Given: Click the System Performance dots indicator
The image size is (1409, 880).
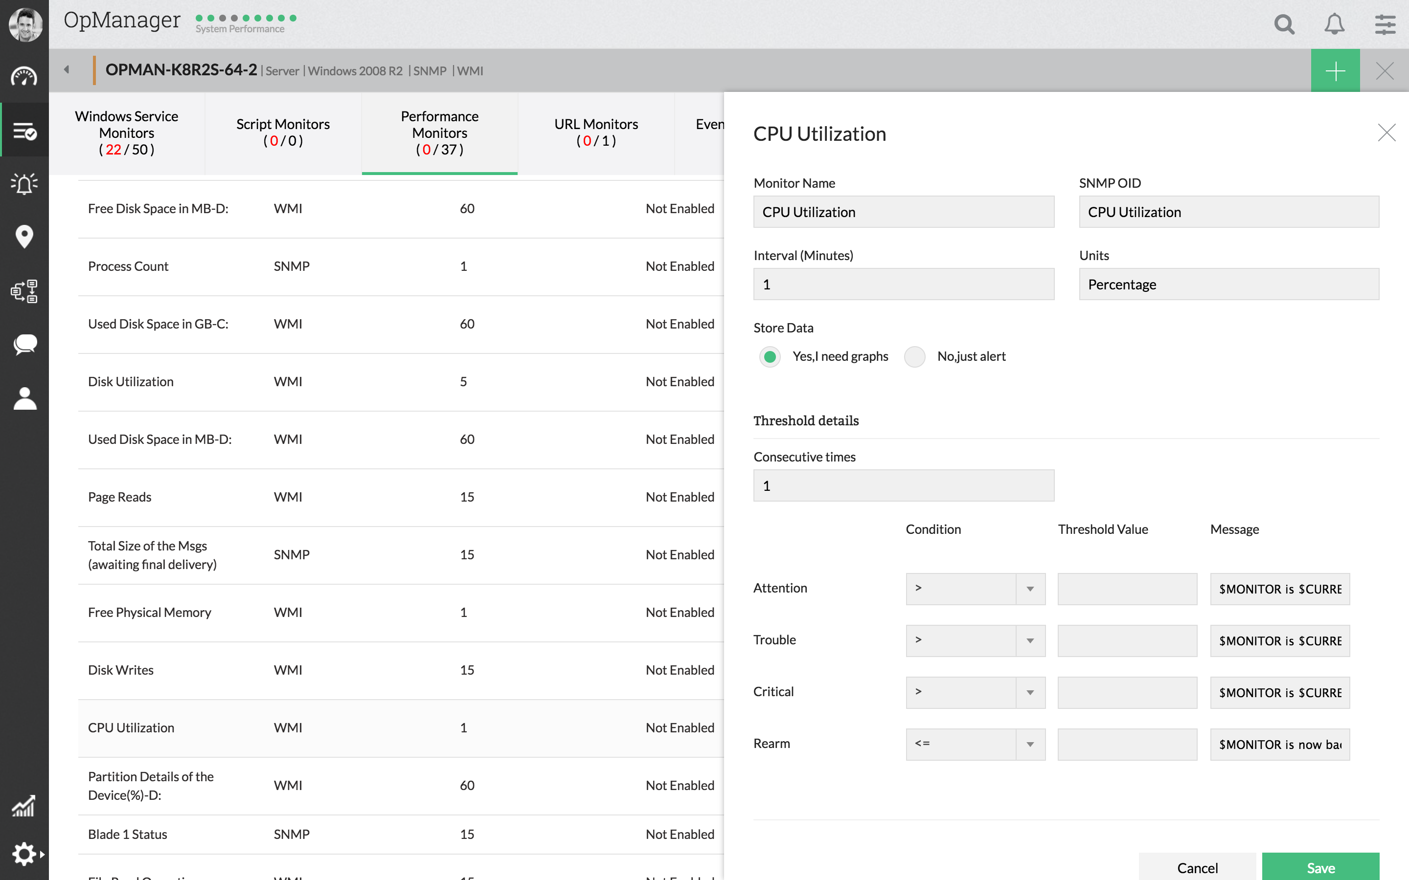Looking at the screenshot, I should (246, 19).
